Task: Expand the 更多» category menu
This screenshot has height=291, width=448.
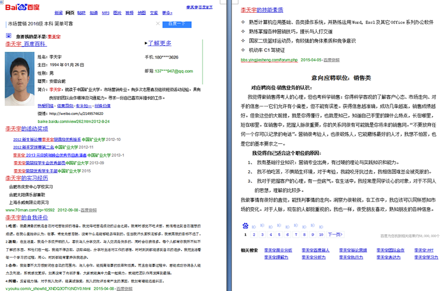Action: pyautogui.click(x=167, y=13)
